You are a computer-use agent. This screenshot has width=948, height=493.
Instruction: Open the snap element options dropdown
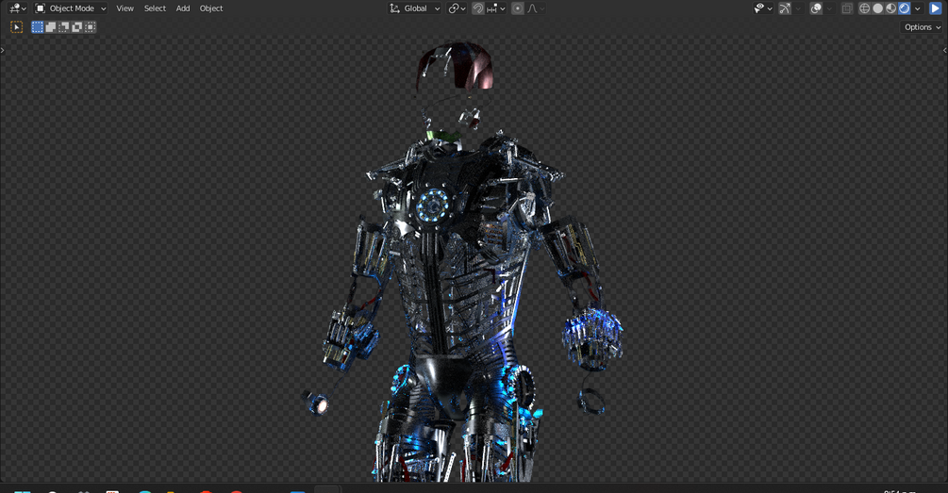[496, 8]
